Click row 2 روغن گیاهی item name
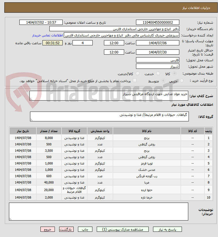This screenshot has width=218, height=237. (x=147, y=144)
